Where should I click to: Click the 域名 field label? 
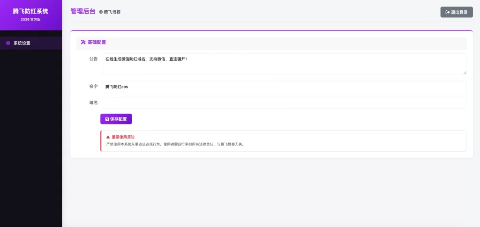tap(93, 103)
